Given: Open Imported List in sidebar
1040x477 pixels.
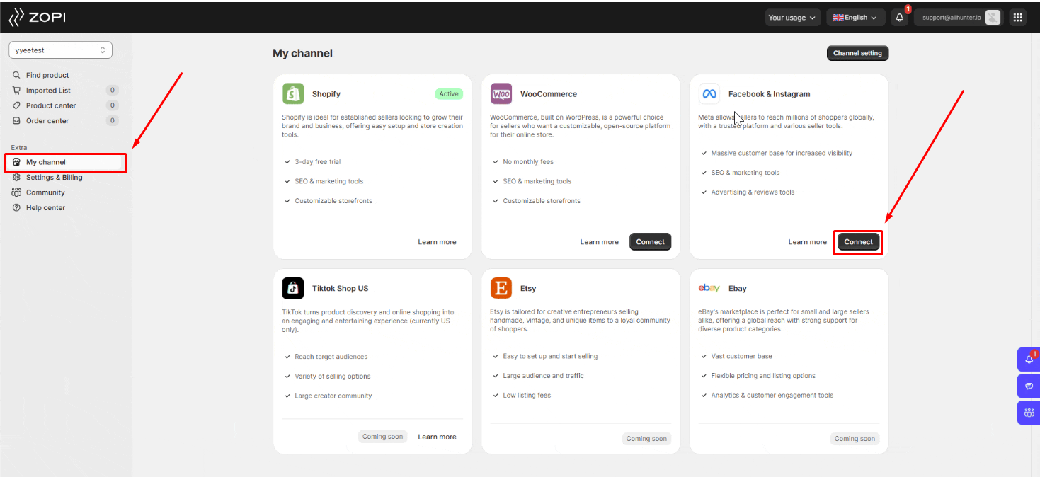Looking at the screenshot, I should [x=48, y=91].
